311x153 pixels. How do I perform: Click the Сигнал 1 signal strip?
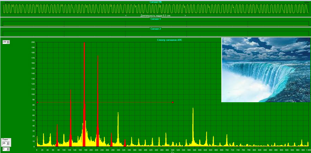[x=155, y=24]
